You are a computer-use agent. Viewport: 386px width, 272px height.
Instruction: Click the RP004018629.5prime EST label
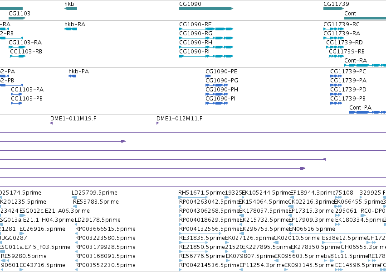(209, 220)
